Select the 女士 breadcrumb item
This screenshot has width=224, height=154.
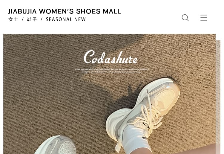tap(13, 19)
